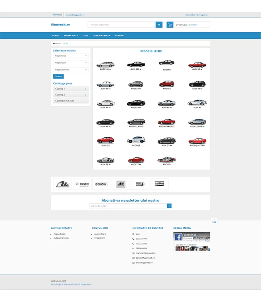Select the AUDI CABRIOLET car thumbnail
261x302 pixels.
click(x=167, y=122)
